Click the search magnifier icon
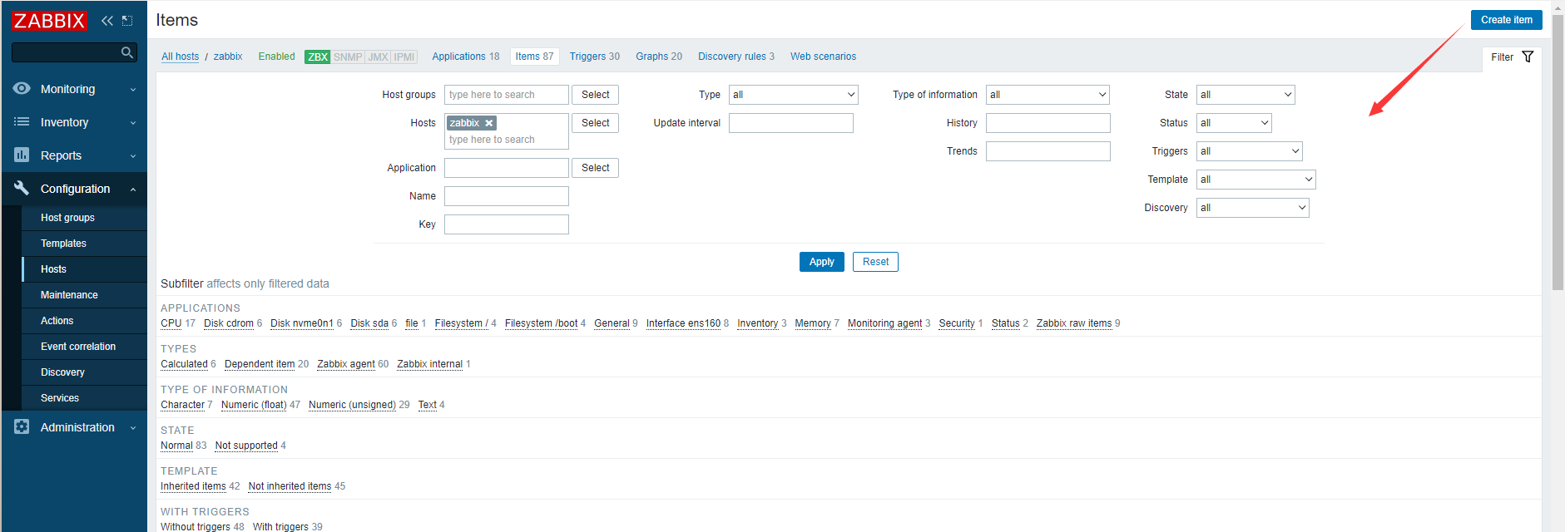This screenshot has width=1565, height=532. tap(127, 52)
